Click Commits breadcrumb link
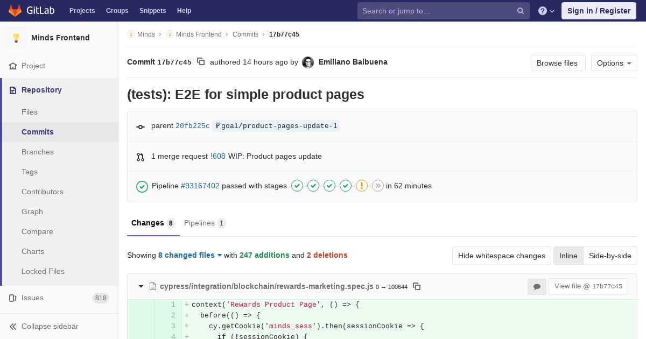This screenshot has height=339, width=646. pos(245,34)
